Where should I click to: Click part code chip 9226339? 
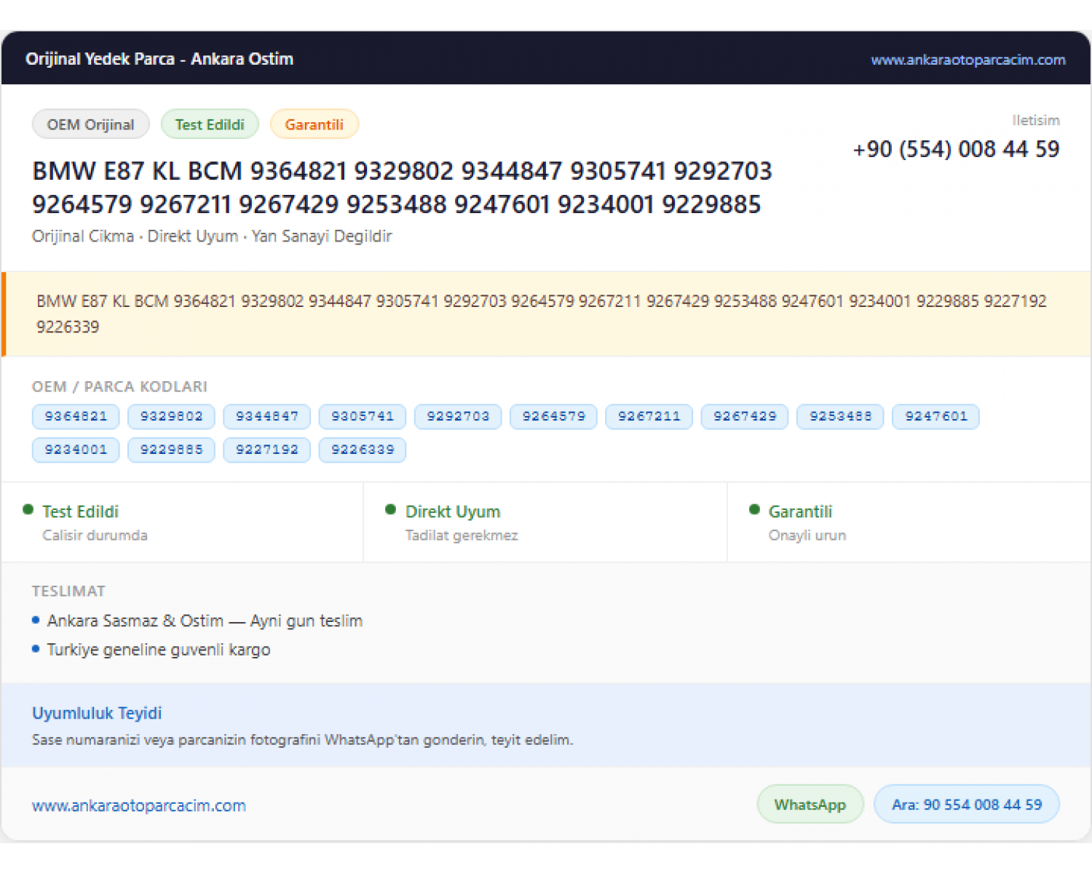pos(363,450)
